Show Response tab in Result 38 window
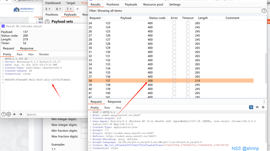Screen dimensions: 270x151 coord(27,48)
